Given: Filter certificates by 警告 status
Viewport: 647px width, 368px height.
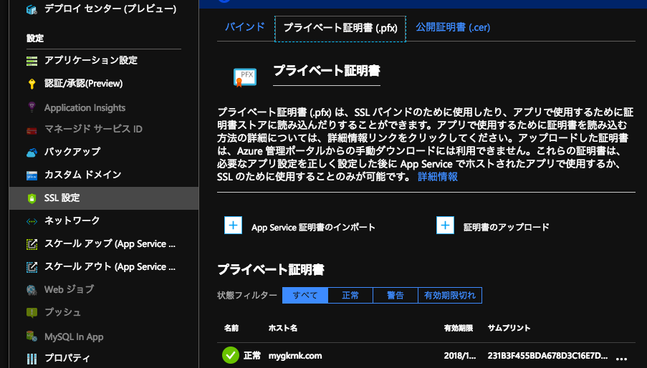Looking at the screenshot, I should coord(396,296).
